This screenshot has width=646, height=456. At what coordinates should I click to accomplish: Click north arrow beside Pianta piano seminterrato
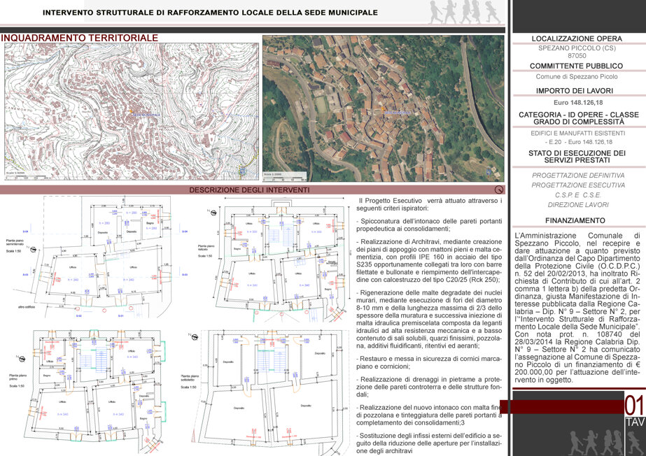(33, 249)
